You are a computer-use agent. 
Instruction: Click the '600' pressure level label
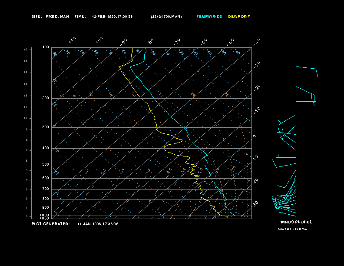click(x=46, y=178)
